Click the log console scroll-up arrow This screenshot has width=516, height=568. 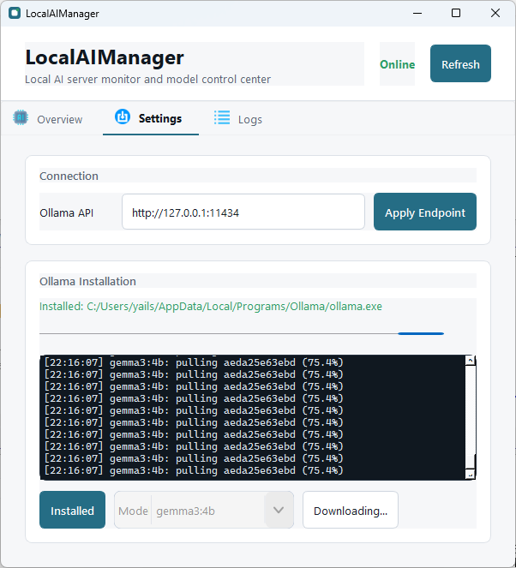471,361
